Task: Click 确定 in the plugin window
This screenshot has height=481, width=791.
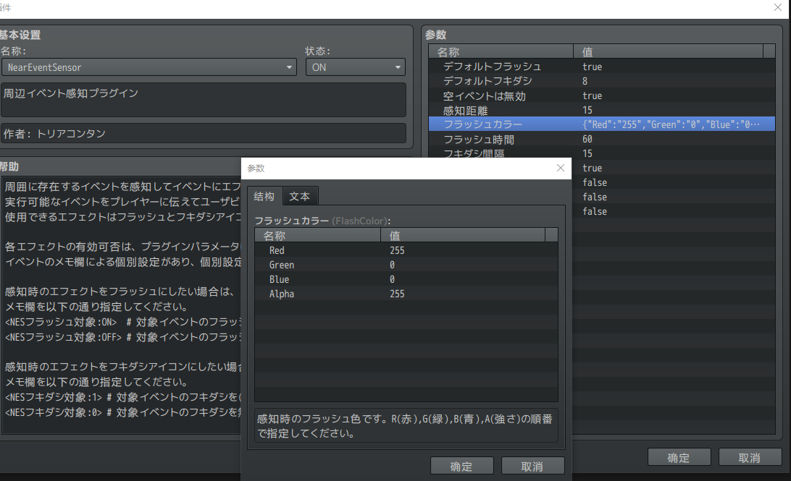Action: [679, 457]
